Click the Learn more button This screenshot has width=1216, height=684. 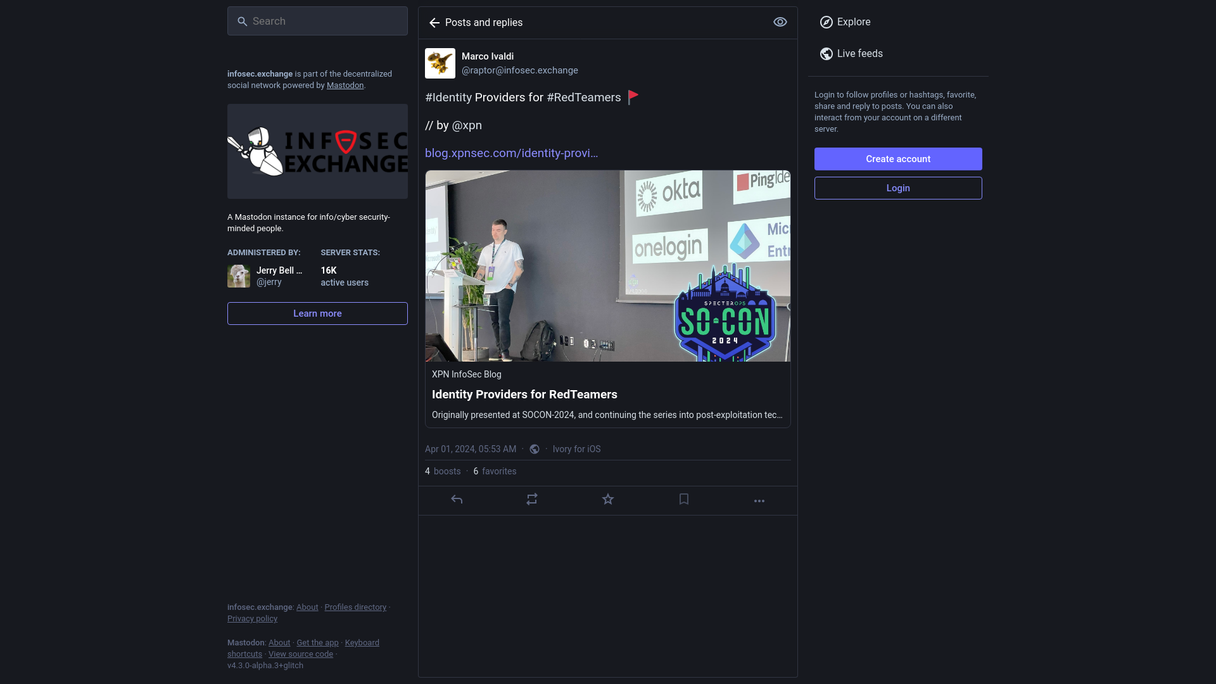click(317, 313)
